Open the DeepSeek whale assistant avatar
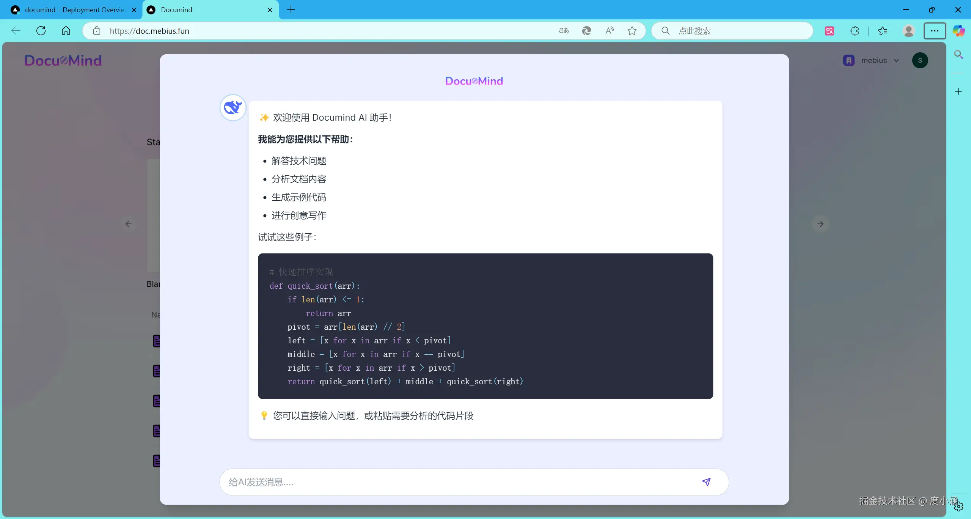Screen dimensions: 971x519 click(233, 108)
